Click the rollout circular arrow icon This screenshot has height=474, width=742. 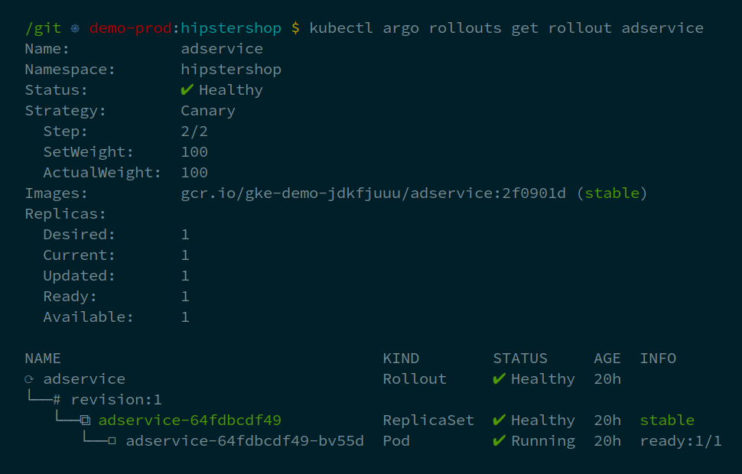coord(29,379)
